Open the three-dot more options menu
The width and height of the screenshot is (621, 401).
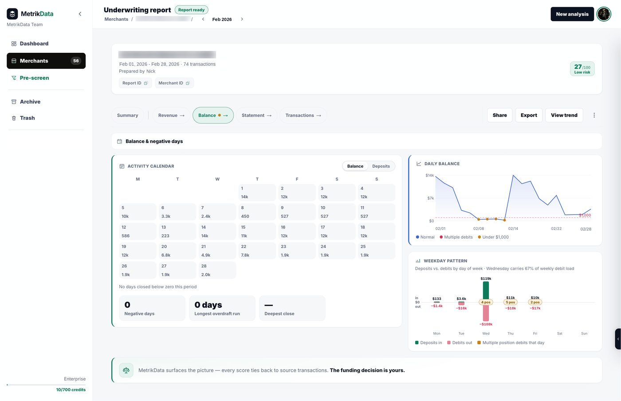click(594, 115)
